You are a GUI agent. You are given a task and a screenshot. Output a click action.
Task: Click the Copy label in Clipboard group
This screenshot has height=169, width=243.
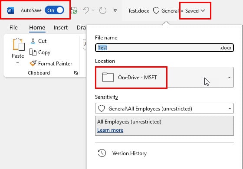(44, 52)
